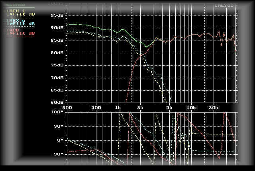Image resolution: width=255 pixels, height=171 pixels.
Task: Click the 90dB magnitude axis label
Action: coord(57,28)
